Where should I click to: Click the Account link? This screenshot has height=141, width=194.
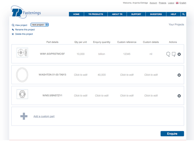coord(153,3)
